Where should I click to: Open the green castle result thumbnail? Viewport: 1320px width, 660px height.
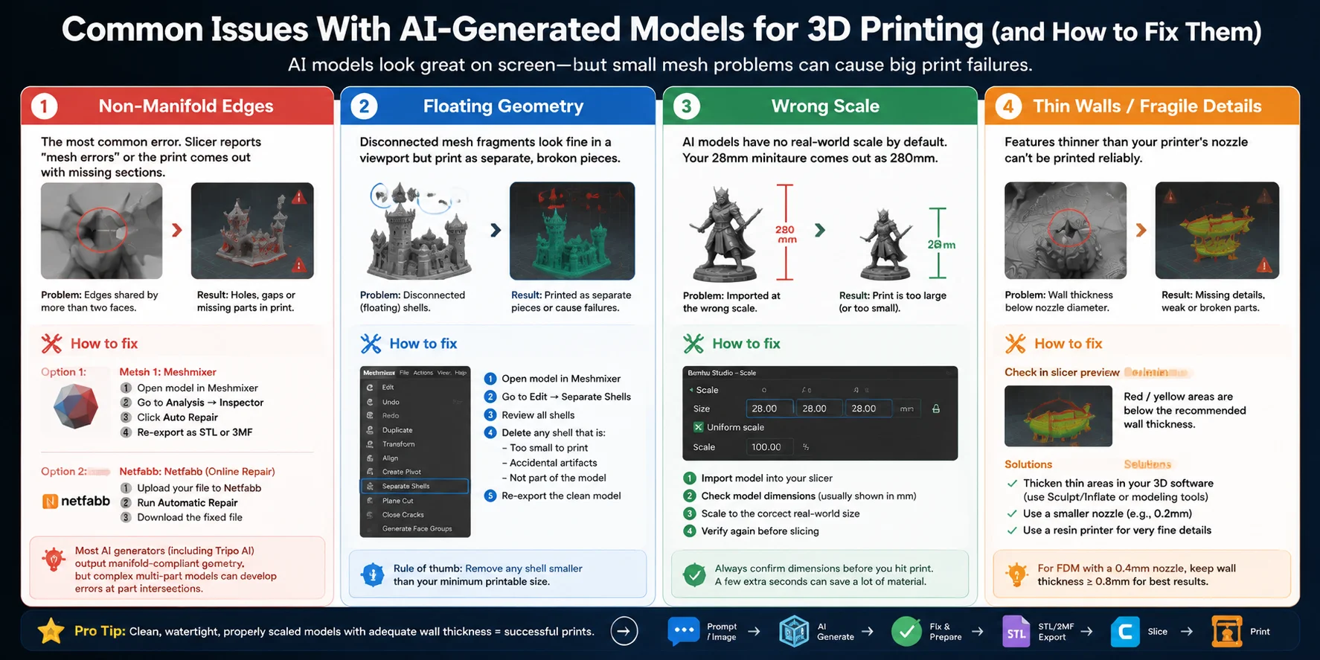coord(572,231)
